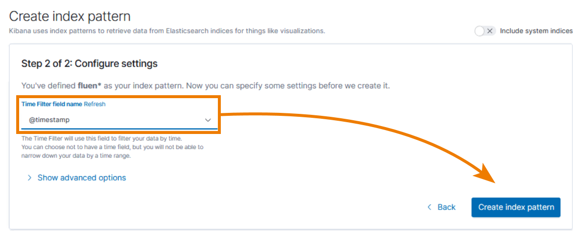Image resolution: width=581 pixels, height=238 pixels.
Task: Click the "You've defined" sentence text
Action: (x=49, y=85)
